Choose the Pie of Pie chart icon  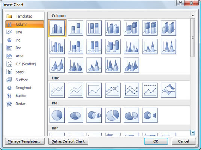(x=94, y=115)
